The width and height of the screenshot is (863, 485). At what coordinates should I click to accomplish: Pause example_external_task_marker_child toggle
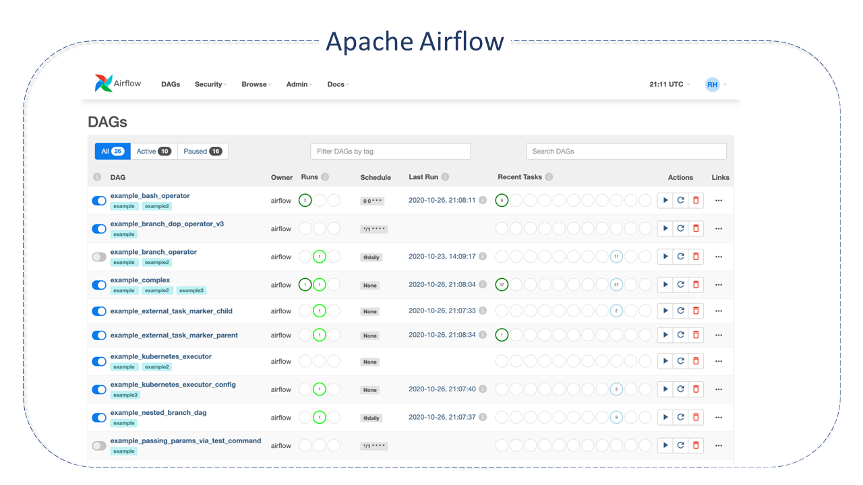pyautogui.click(x=99, y=311)
